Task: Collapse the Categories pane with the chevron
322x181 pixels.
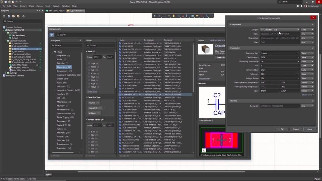Action: (x=80, y=41)
